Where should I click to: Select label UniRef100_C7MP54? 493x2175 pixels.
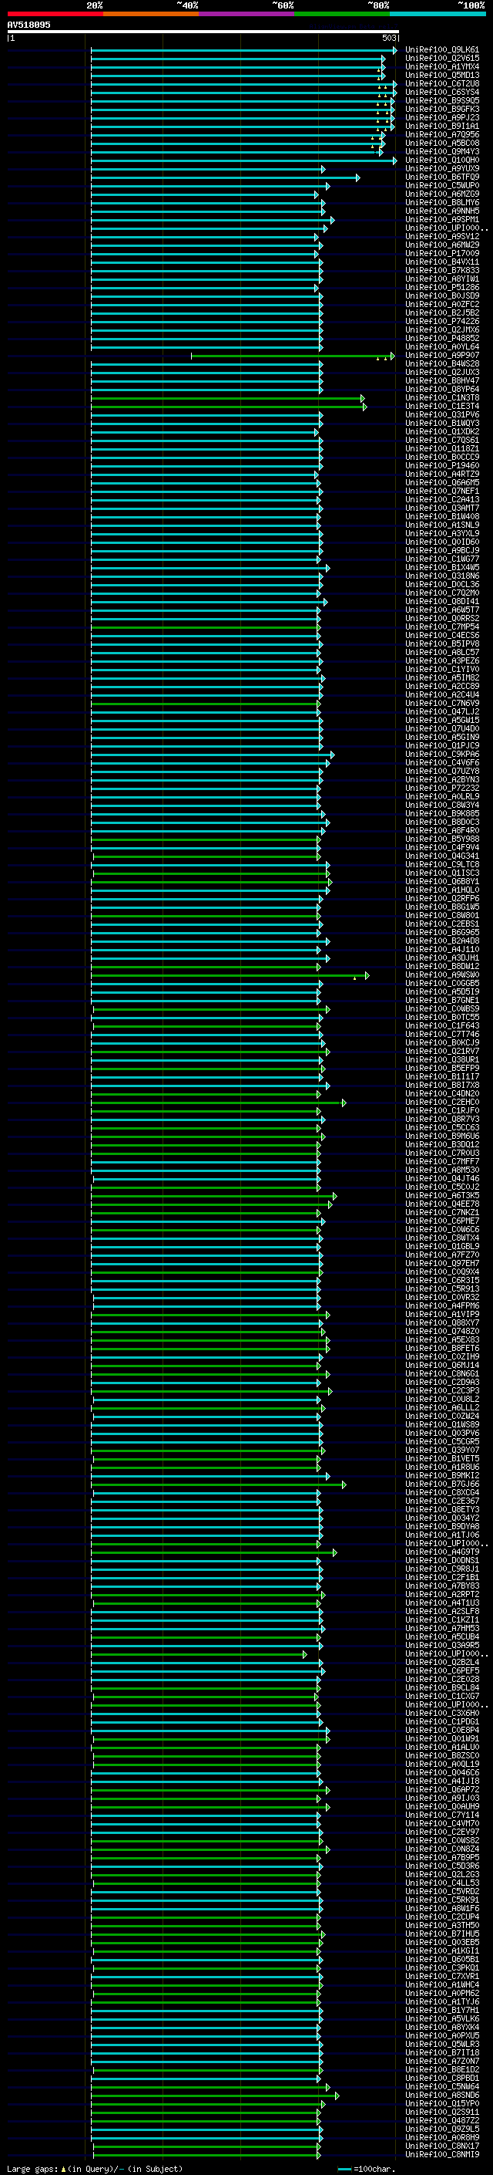click(x=442, y=627)
